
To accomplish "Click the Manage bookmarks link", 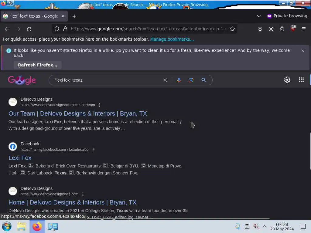I will coord(172,39).
